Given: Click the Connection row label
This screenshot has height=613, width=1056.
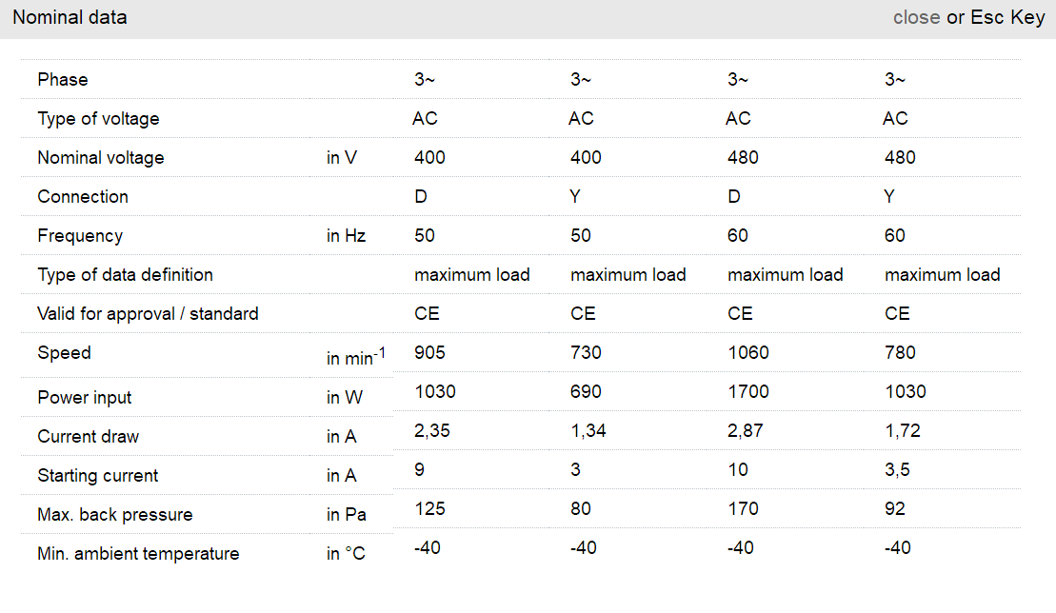Looking at the screenshot, I should [83, 197].
